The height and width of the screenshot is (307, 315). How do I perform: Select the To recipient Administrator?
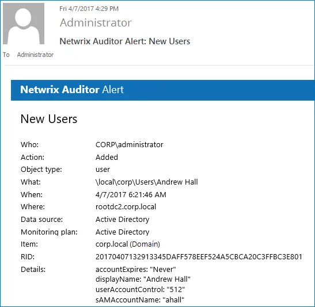pyautogui.click(x=35, y=55)
